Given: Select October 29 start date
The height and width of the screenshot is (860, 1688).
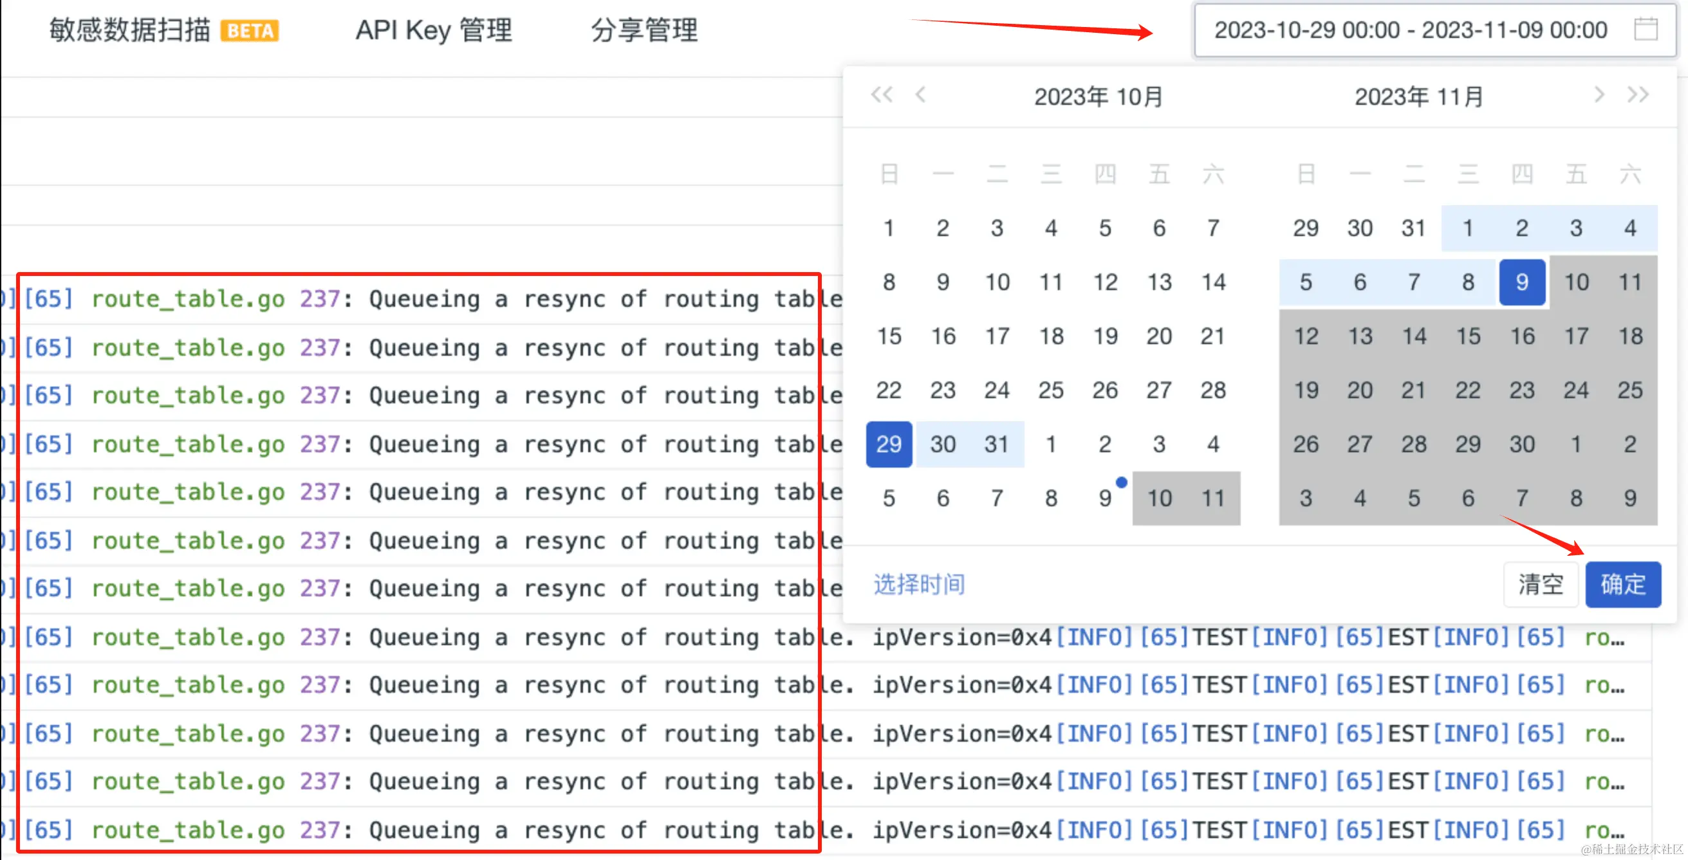Looking at the screenshot, I should [889, 444].
